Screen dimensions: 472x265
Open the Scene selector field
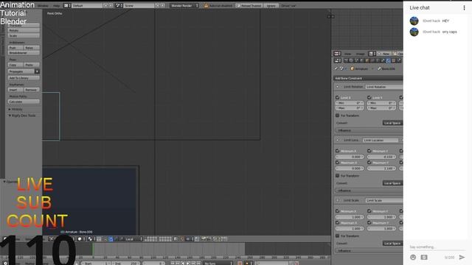(x=139, y=6)
